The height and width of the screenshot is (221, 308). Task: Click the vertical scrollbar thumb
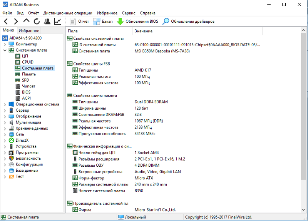(x=303, y=106)
